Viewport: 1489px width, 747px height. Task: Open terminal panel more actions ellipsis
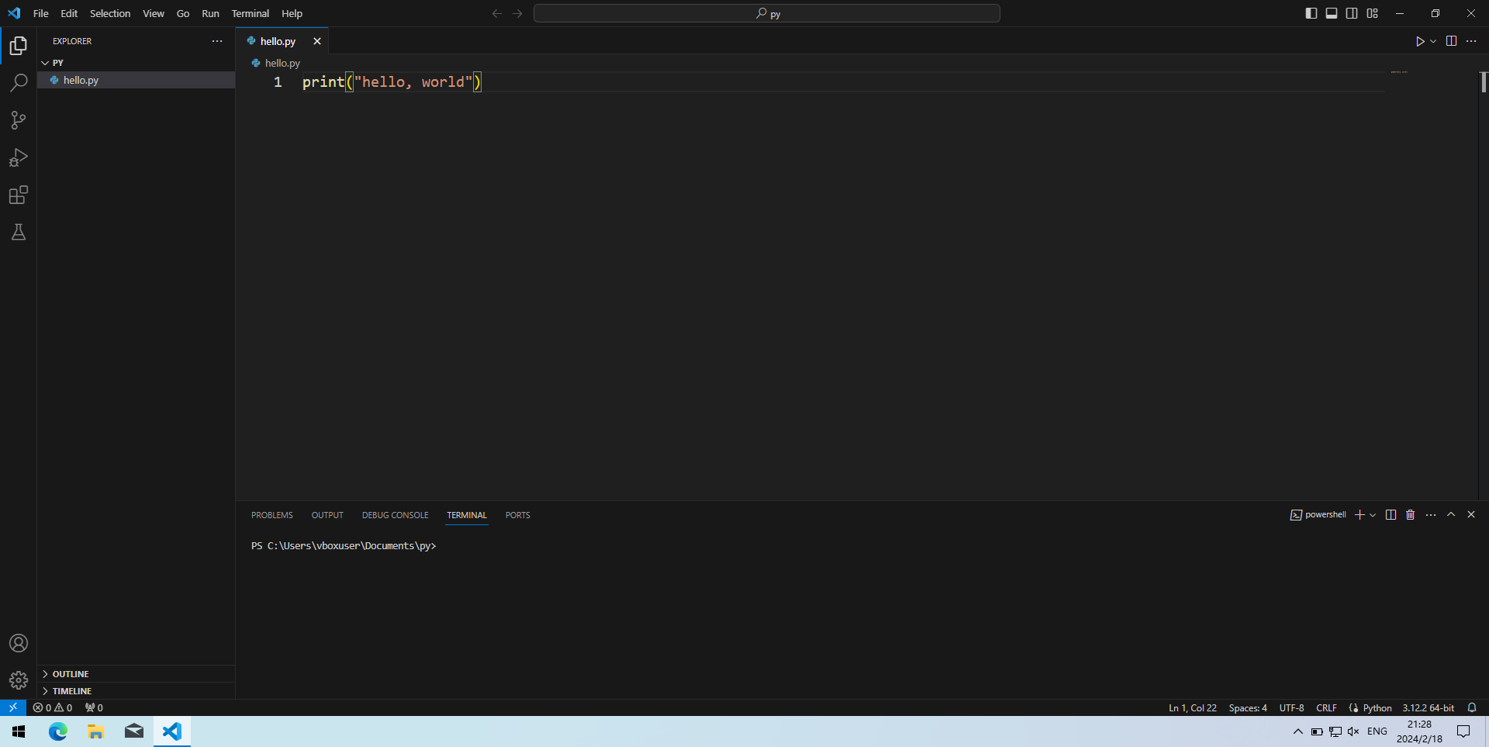coord(1431,515)
